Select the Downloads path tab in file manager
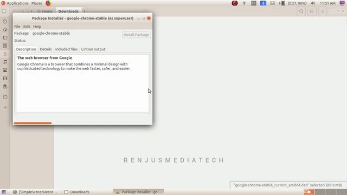 [68, 11]
